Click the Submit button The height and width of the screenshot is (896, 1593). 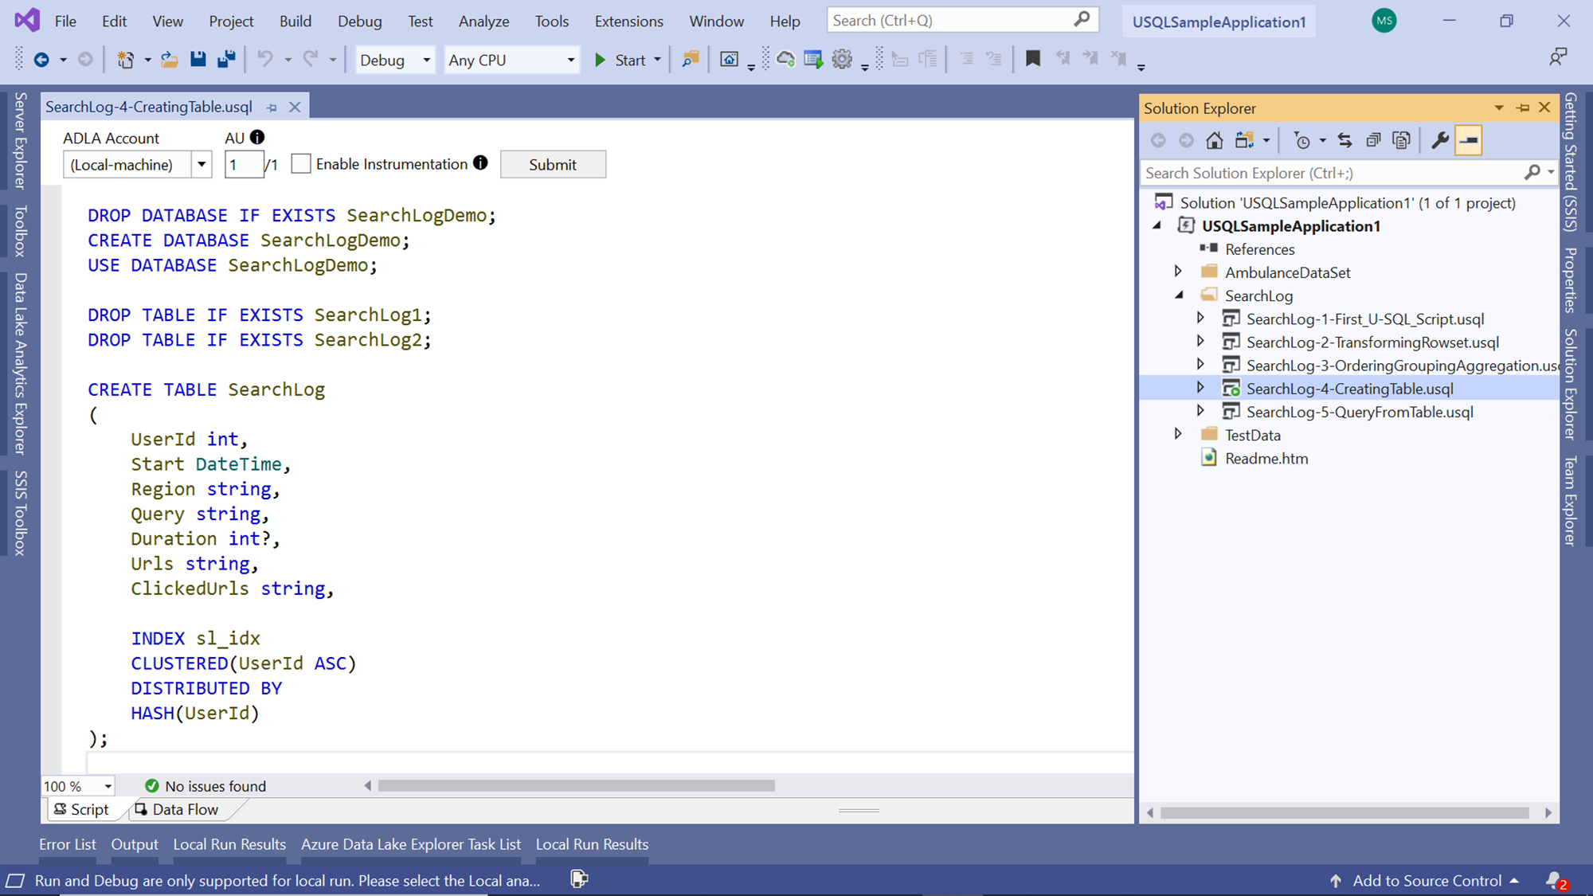point(552,165)
